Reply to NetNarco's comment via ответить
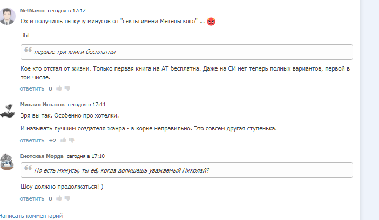Screen dimensions: 379x220 point(32,88)
